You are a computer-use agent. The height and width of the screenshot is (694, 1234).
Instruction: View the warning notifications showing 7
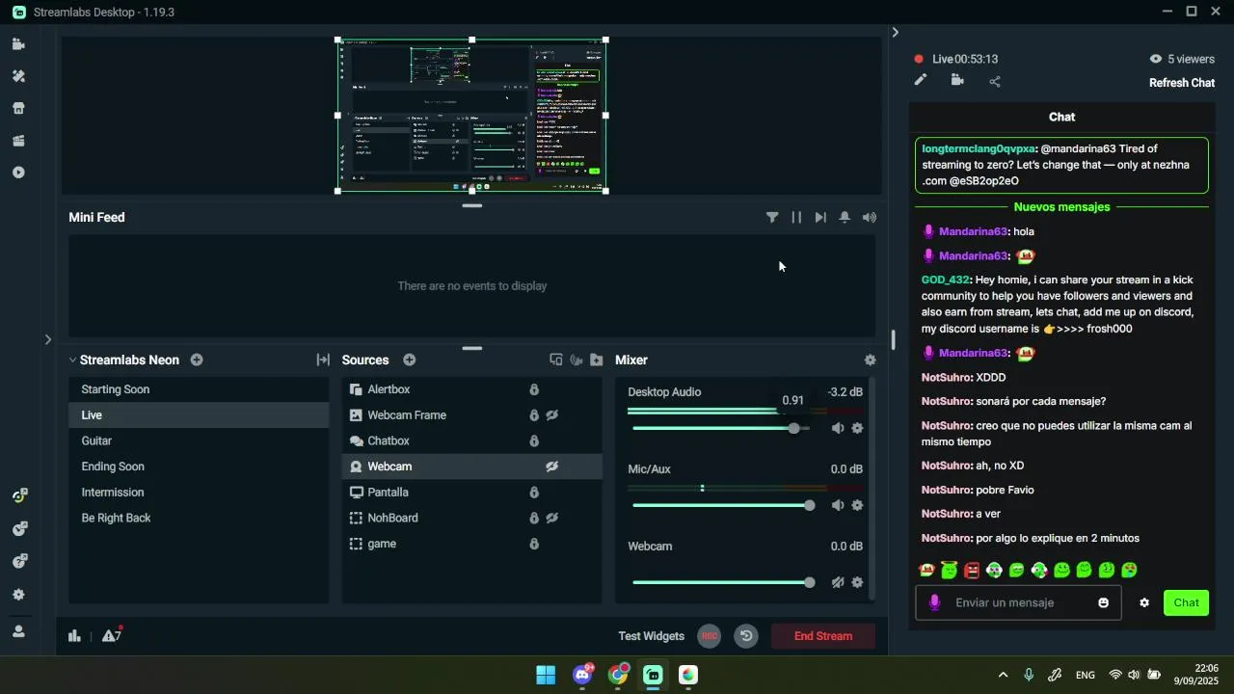[112, 635]
